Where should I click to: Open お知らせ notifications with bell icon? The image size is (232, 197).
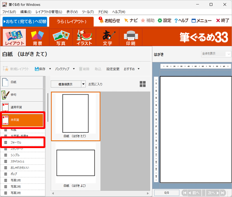coord(109,20)
